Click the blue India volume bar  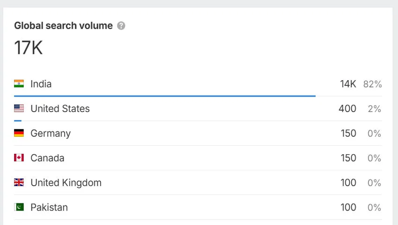164,96
